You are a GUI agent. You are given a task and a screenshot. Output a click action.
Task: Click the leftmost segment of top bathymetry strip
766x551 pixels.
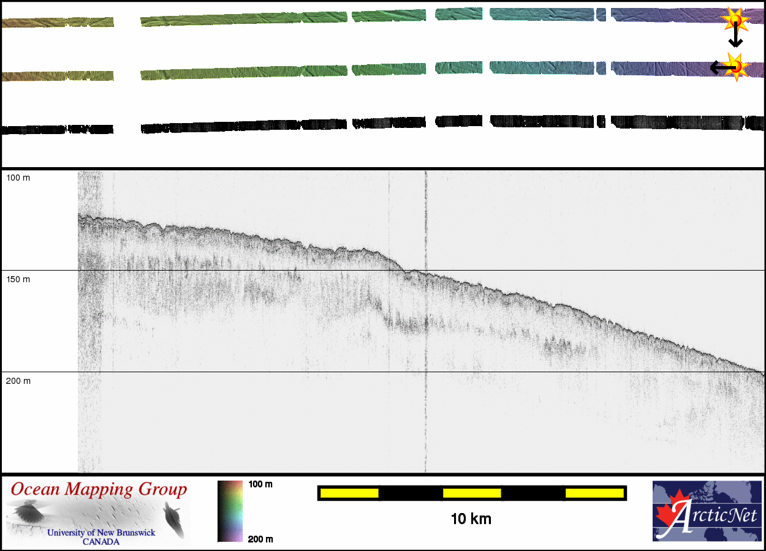coord(58,23)
